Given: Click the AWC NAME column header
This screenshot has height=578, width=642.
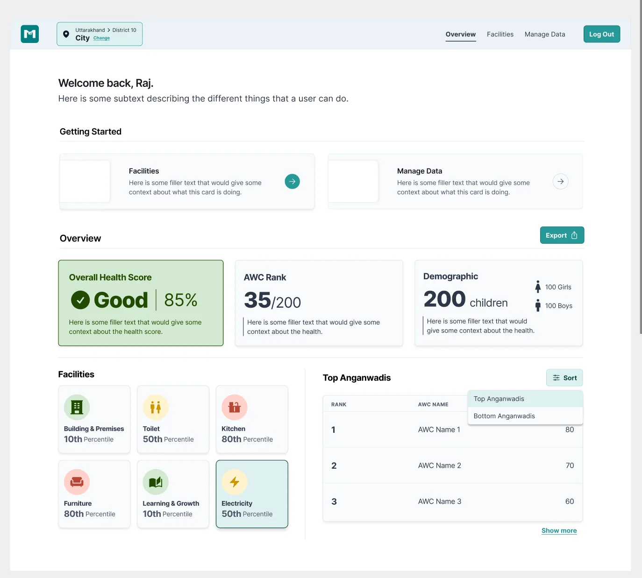Looking at the screenshot, I should (x=433, y=404).
